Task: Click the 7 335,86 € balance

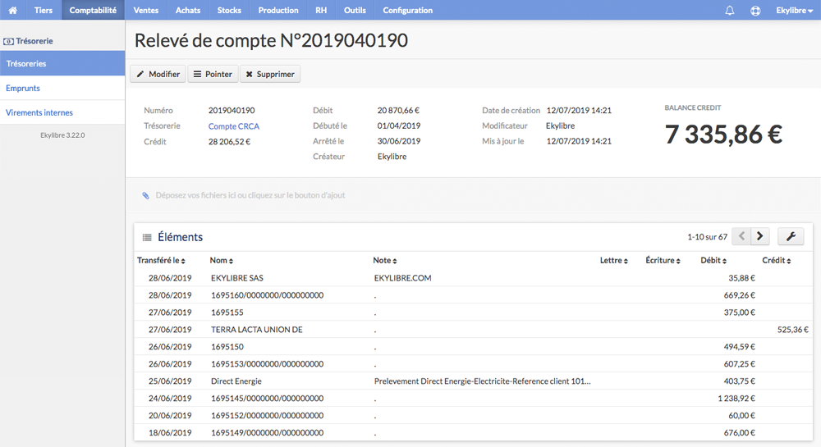Action: click(723, 135)
